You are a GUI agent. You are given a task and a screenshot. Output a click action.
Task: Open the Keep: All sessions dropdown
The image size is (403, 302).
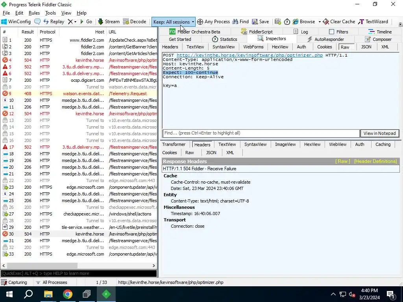pyautogui.click(x=174, y=22)
